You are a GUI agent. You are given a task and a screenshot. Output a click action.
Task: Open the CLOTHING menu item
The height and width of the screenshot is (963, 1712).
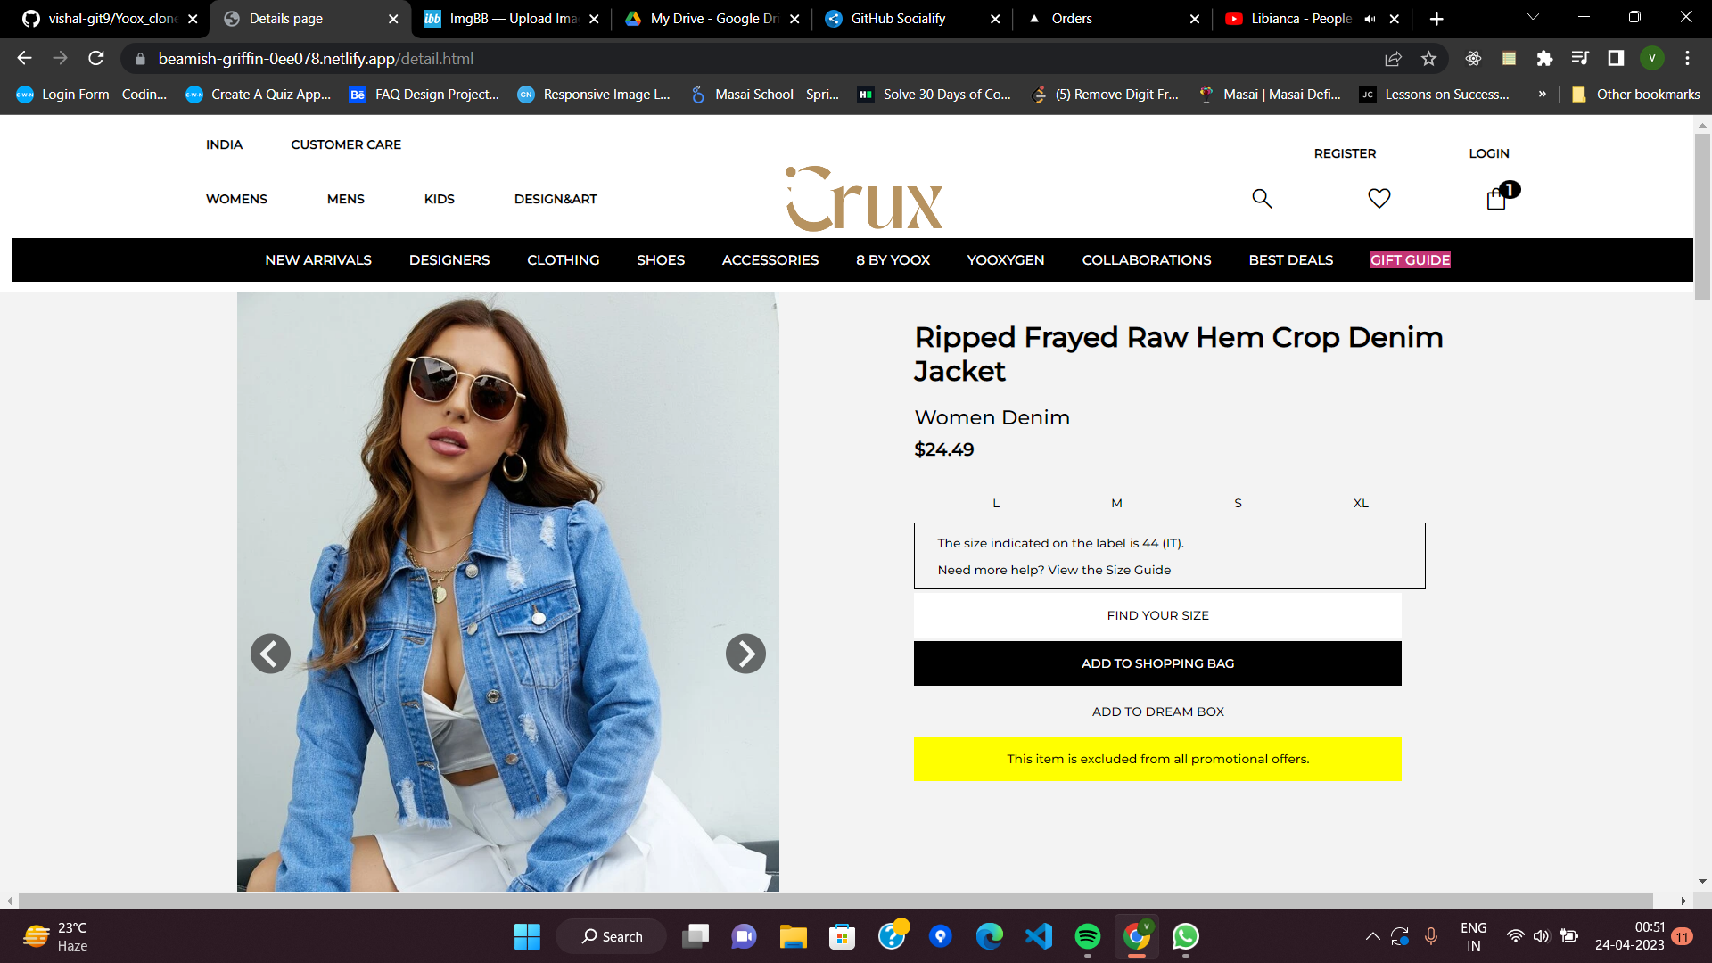563,259
